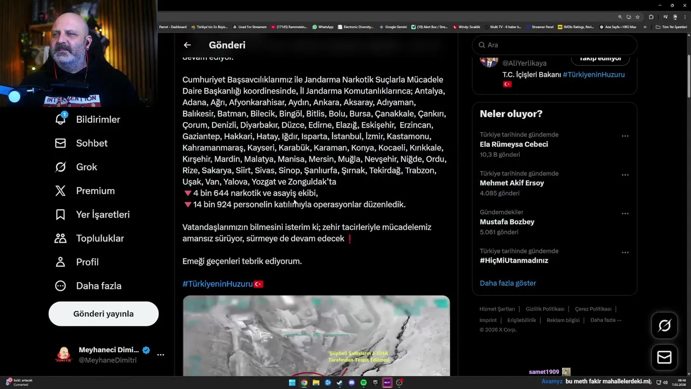Open Reklam bilgisi footer link
Image resolution: width=691 pixels, height=389 pixels.
(x=563, y=320)
